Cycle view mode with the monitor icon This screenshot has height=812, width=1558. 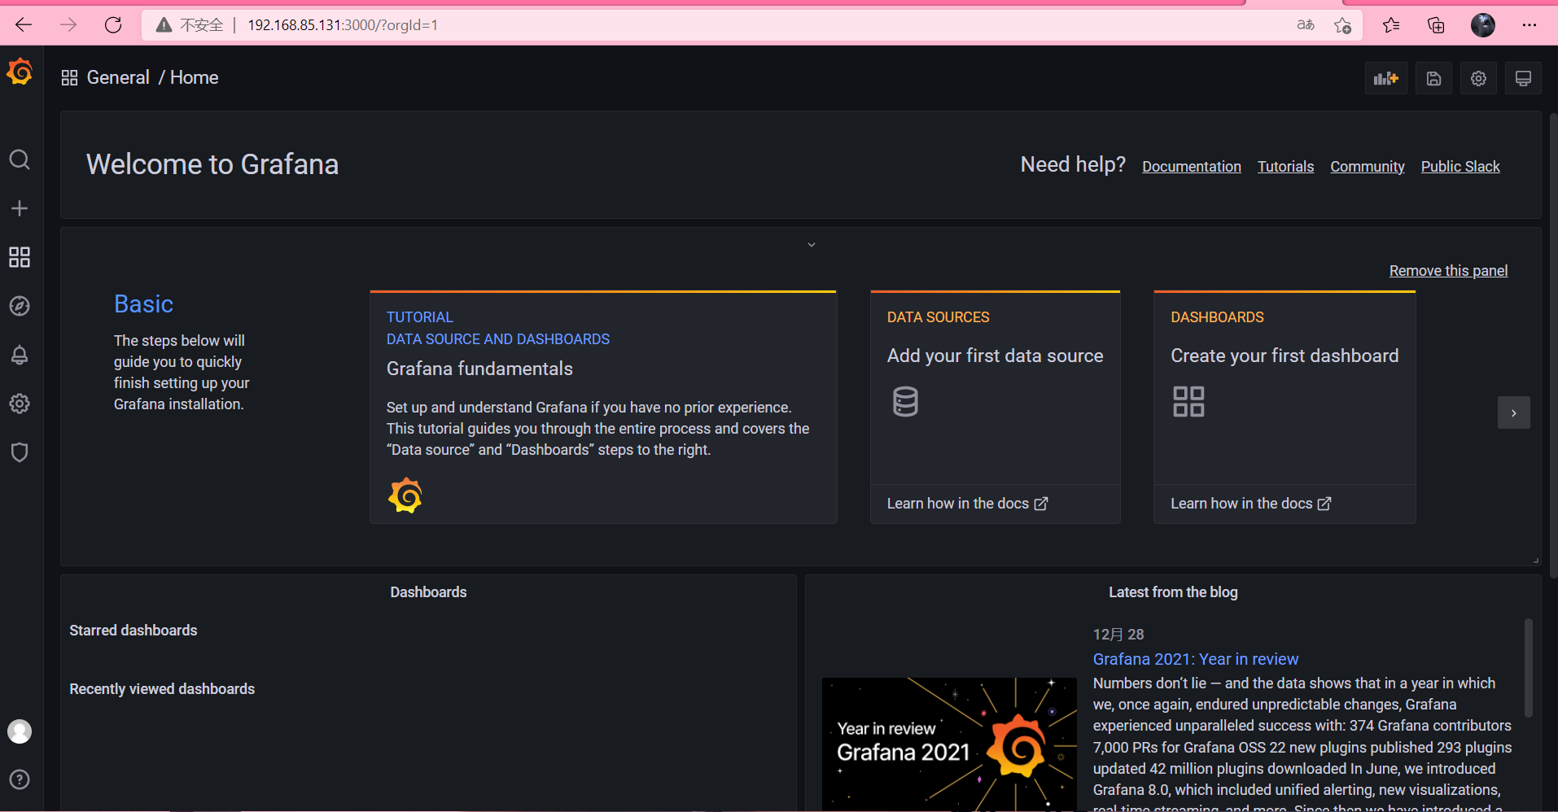1523,78
